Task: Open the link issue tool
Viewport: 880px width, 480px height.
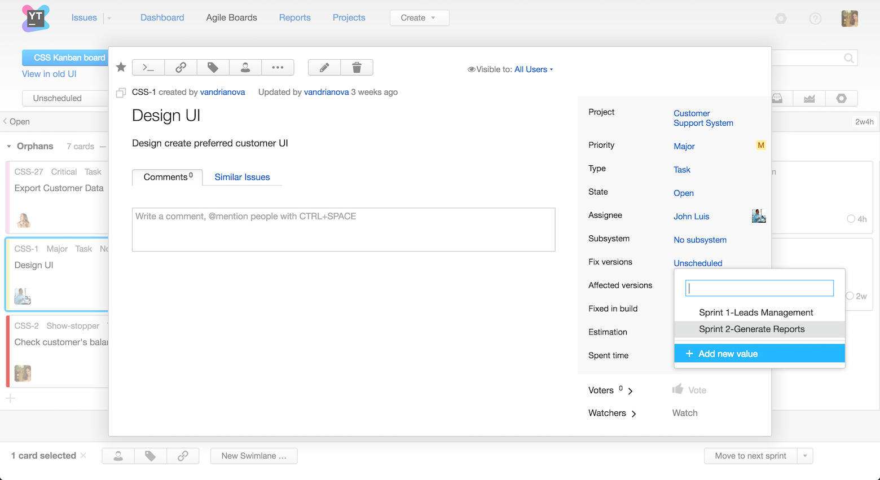Action: [x=181, y=67]
